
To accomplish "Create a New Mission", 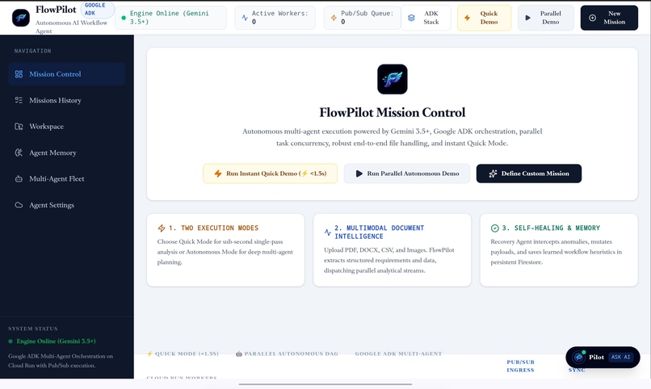I will (x=609, y=18).
